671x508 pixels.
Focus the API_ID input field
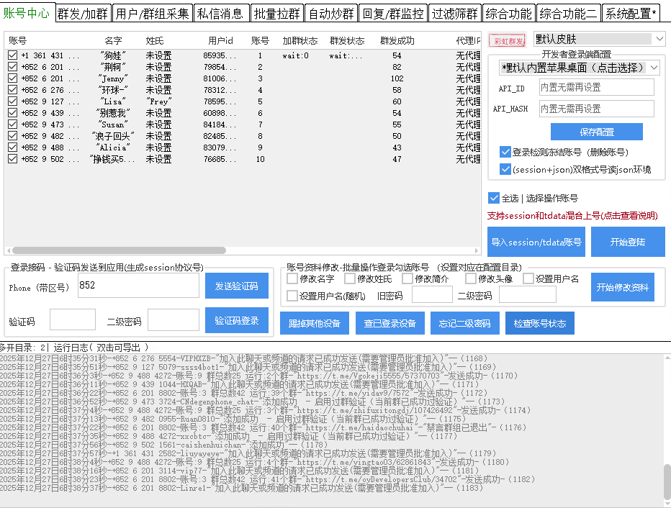(595, 87)
